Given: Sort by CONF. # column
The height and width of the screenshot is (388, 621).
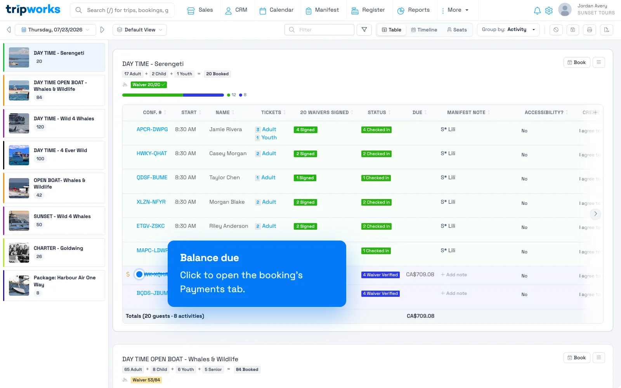Looking at the screenshot, I should pos(154,113).
